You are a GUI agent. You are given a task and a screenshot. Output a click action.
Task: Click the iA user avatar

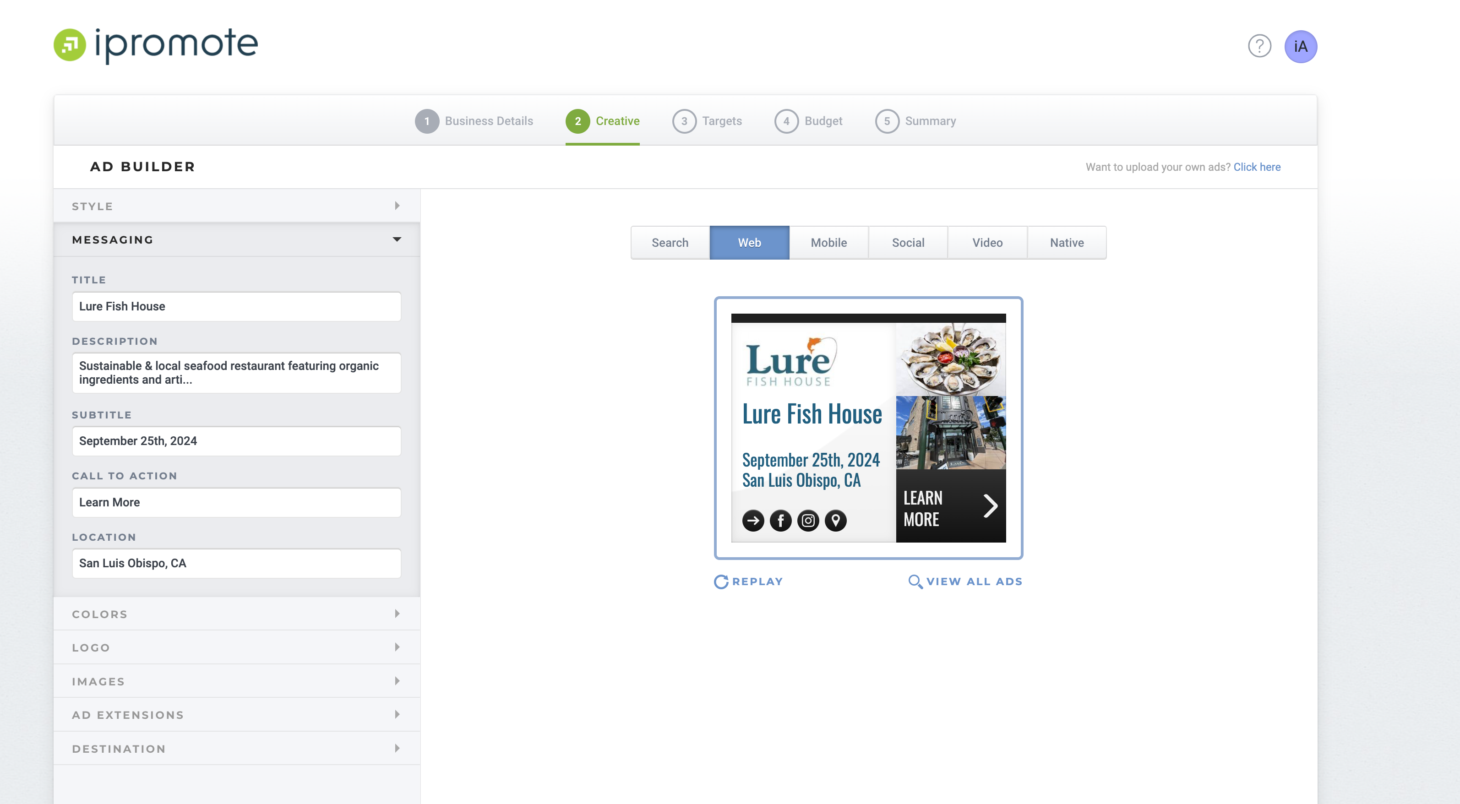point(1301,46)
